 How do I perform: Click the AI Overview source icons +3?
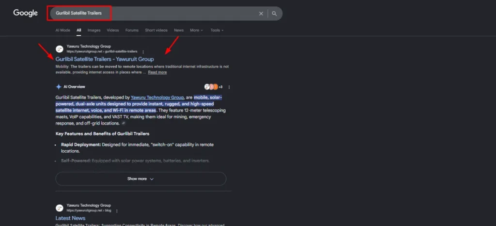(x=213, y=87)
